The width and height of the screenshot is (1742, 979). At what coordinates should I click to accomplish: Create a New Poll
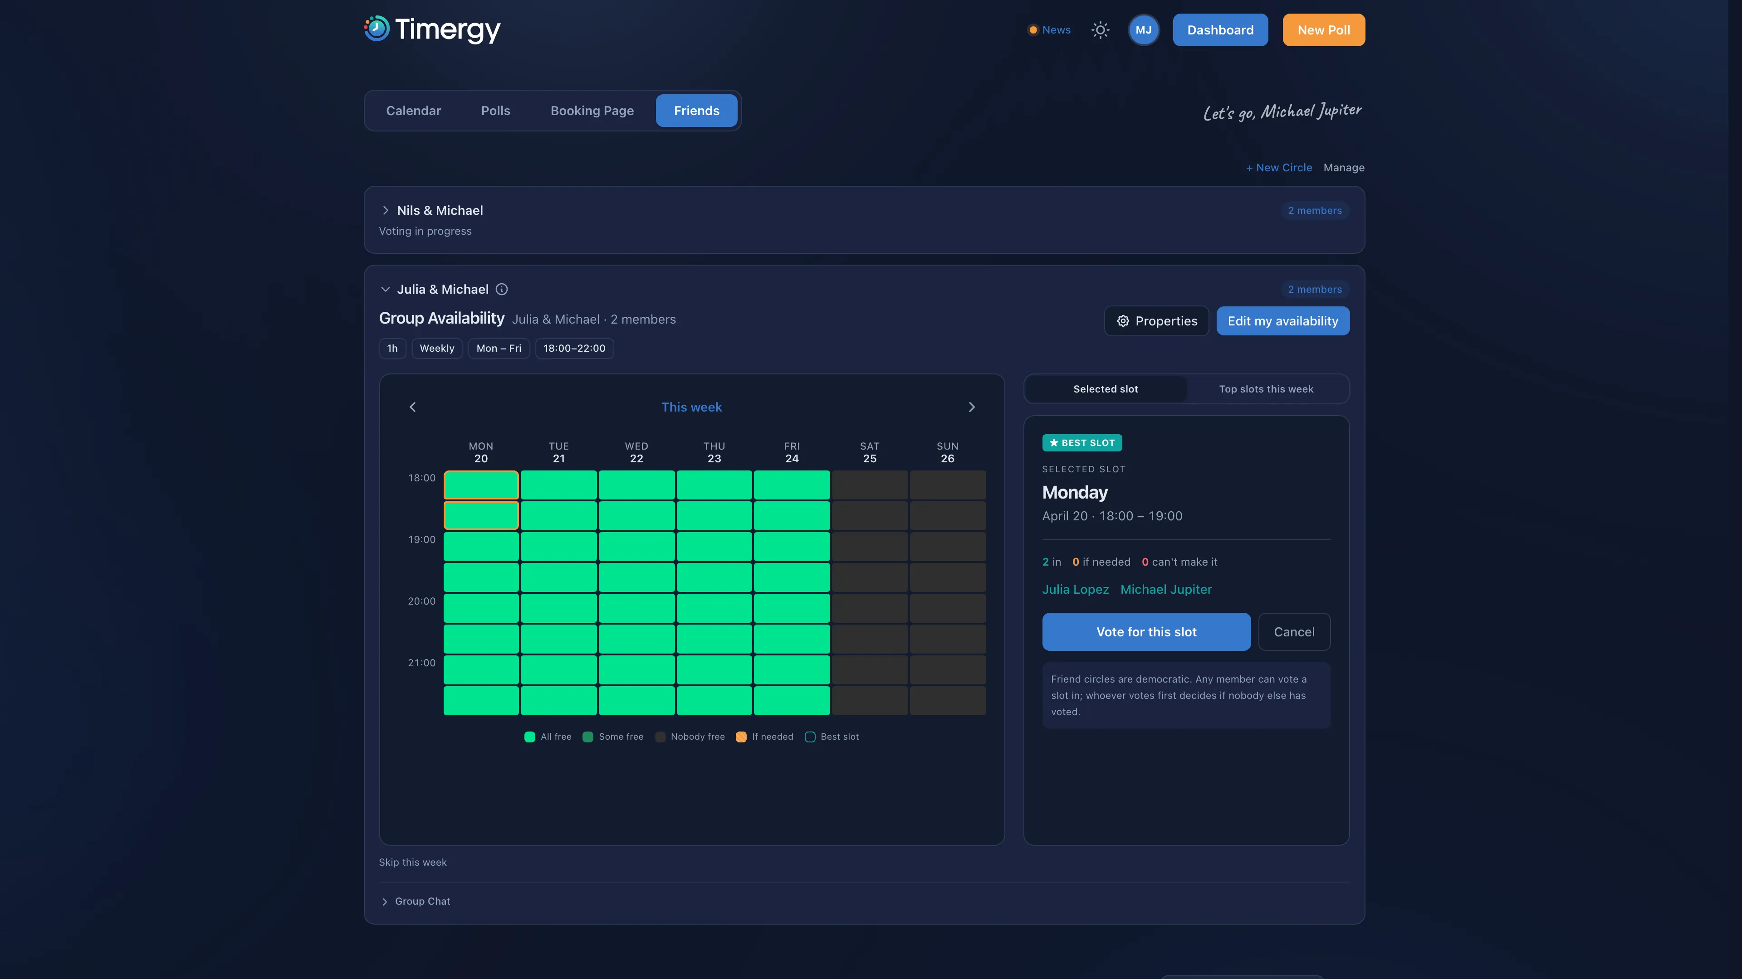click(1323, 30)
